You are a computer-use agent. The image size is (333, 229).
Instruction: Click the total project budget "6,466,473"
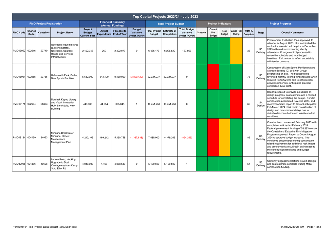coord(154,51)
